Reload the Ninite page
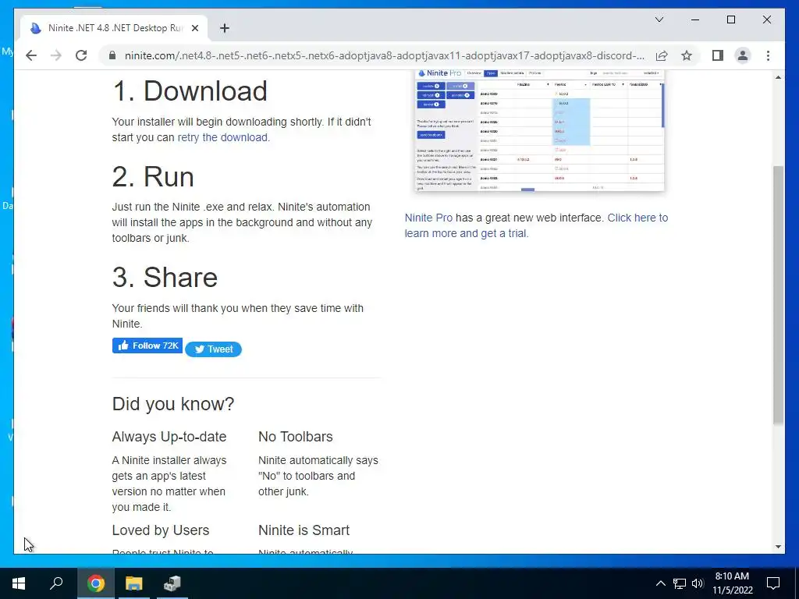The width and height of the screenshot is (799, 599). pyautogui.click(x=81, y=55)
